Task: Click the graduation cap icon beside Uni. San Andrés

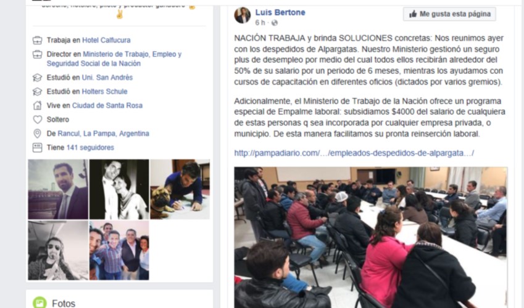Action: [x=38, y=78]
